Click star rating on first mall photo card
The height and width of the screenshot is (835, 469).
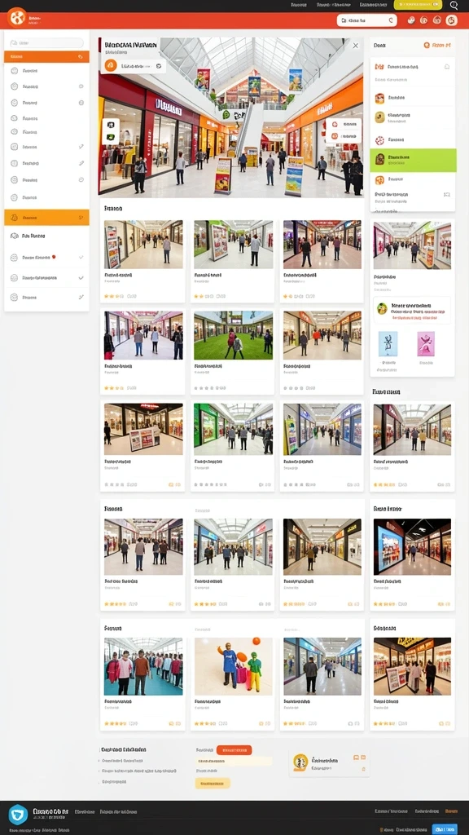pos(113,296)
